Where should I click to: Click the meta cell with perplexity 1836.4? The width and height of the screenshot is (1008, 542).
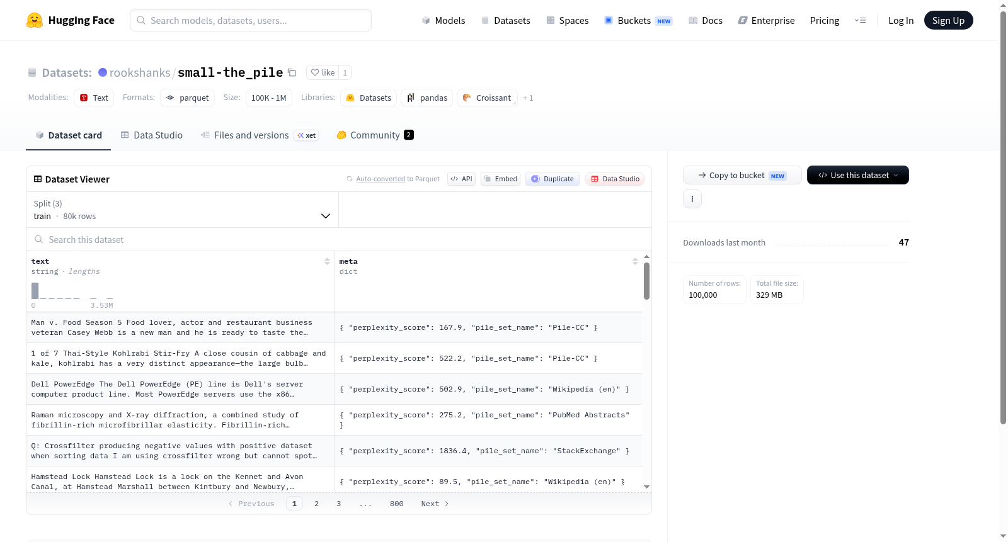pos(488,451)
